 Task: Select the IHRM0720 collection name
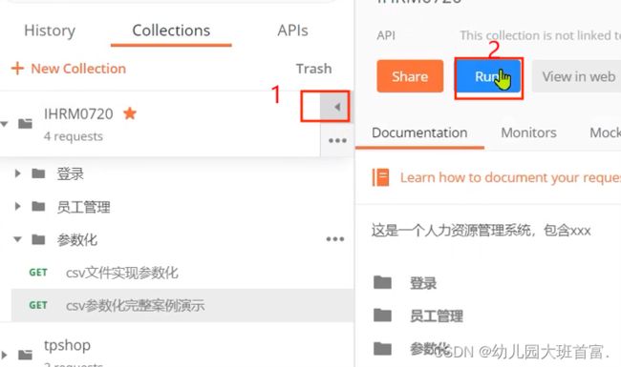78,114
